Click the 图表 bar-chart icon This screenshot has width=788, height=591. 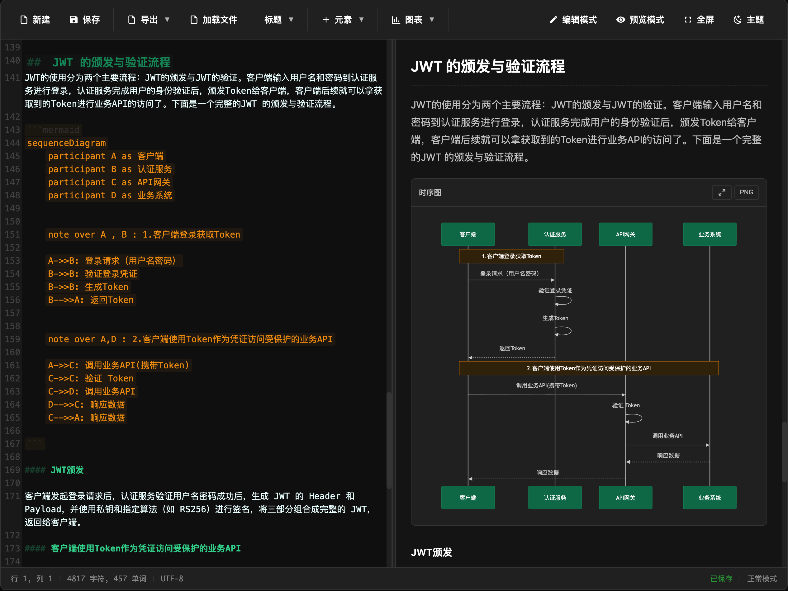(396, 20)
